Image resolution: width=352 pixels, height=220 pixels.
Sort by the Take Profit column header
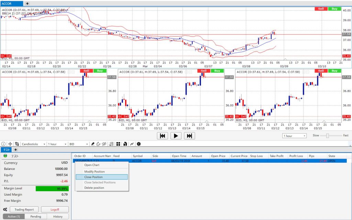(x=278, y=156)
